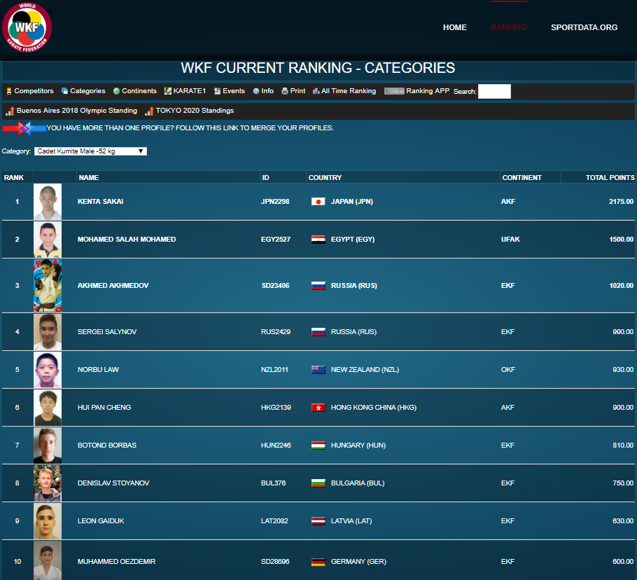Open the TOKYO 2020 Standings page
The width and height of the screenshot is (637, 580).
[x=190, y=110]
